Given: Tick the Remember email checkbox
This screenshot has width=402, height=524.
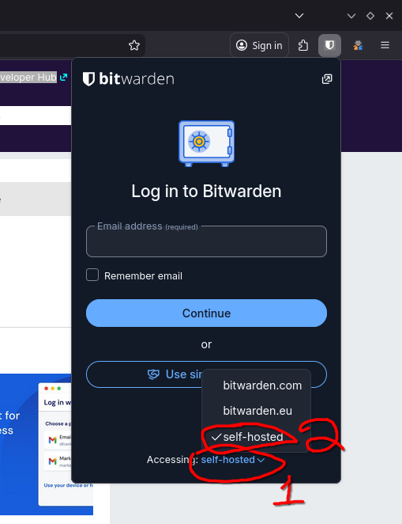Looking at the screenshot, I should [x=92, y=275].
